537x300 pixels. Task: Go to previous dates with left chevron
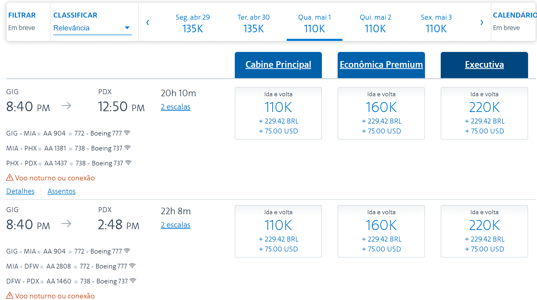(x=148, y=23)
